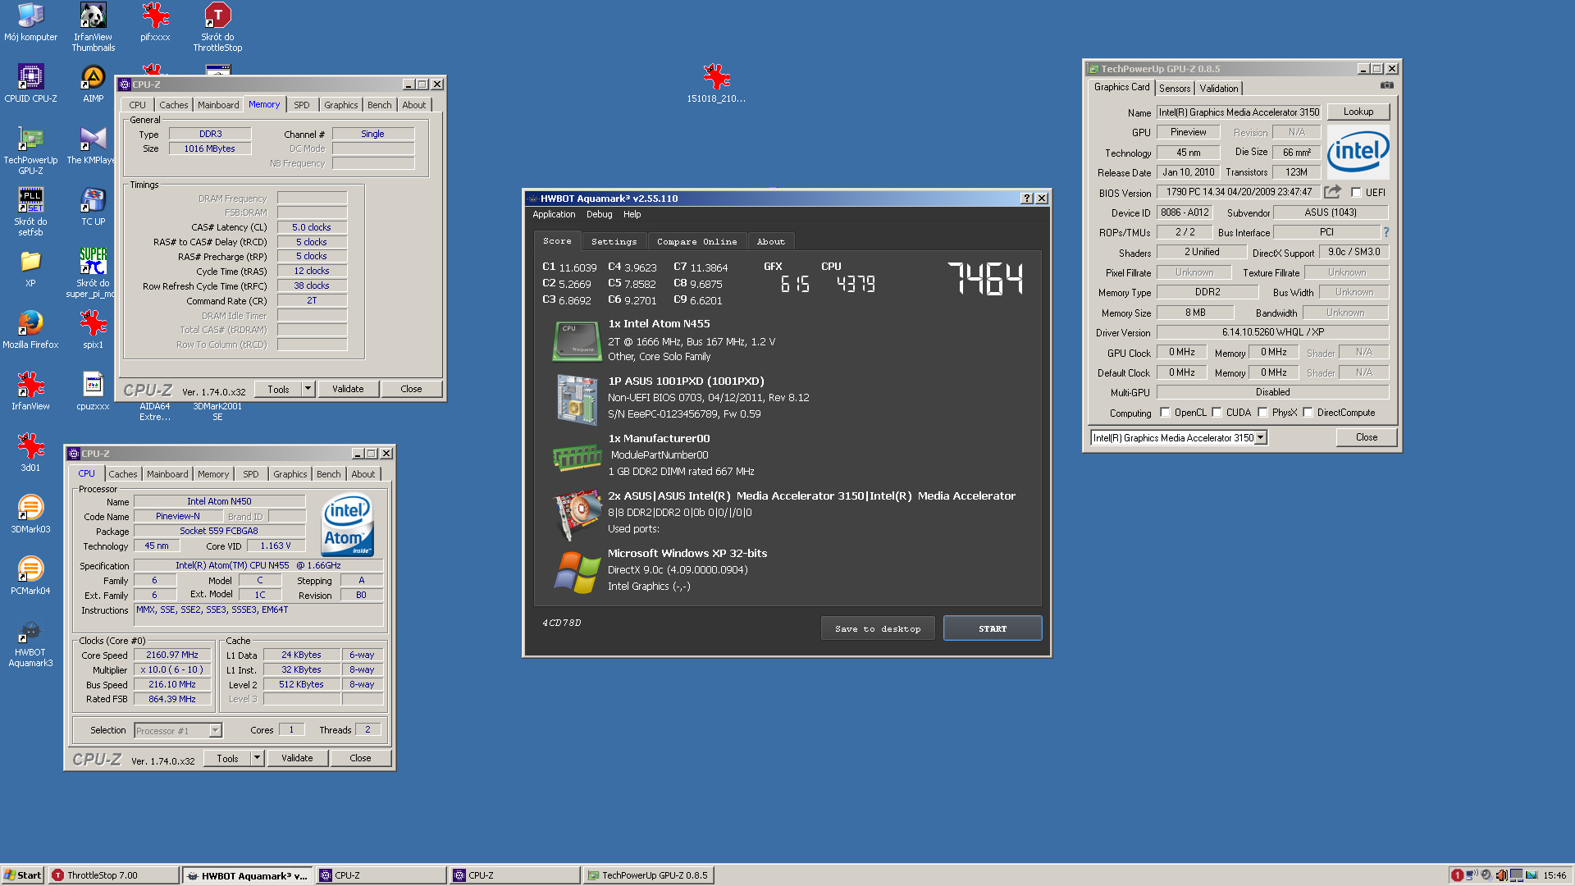1575x886 pixels.
Task: Expand the Tools dropdown arrow in lower CPU-Z
Action: [x=257, y=758]
